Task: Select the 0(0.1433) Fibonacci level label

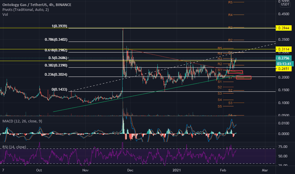Action: (x=59, y=89)
